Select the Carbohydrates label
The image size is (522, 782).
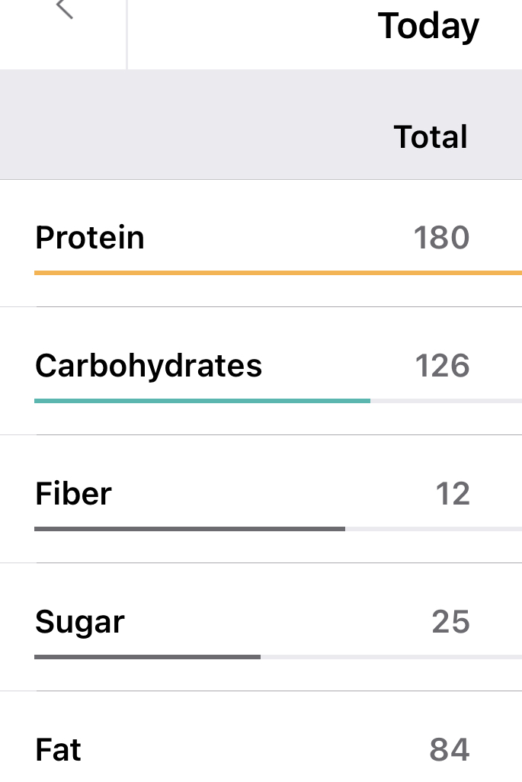pyautogui.click(x=149, y=366)
